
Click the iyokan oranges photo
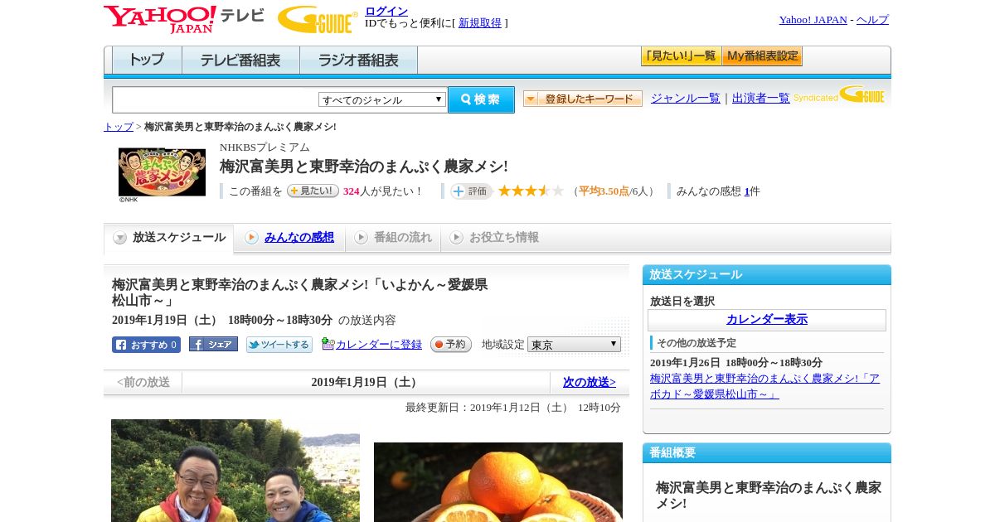point(498,482)
